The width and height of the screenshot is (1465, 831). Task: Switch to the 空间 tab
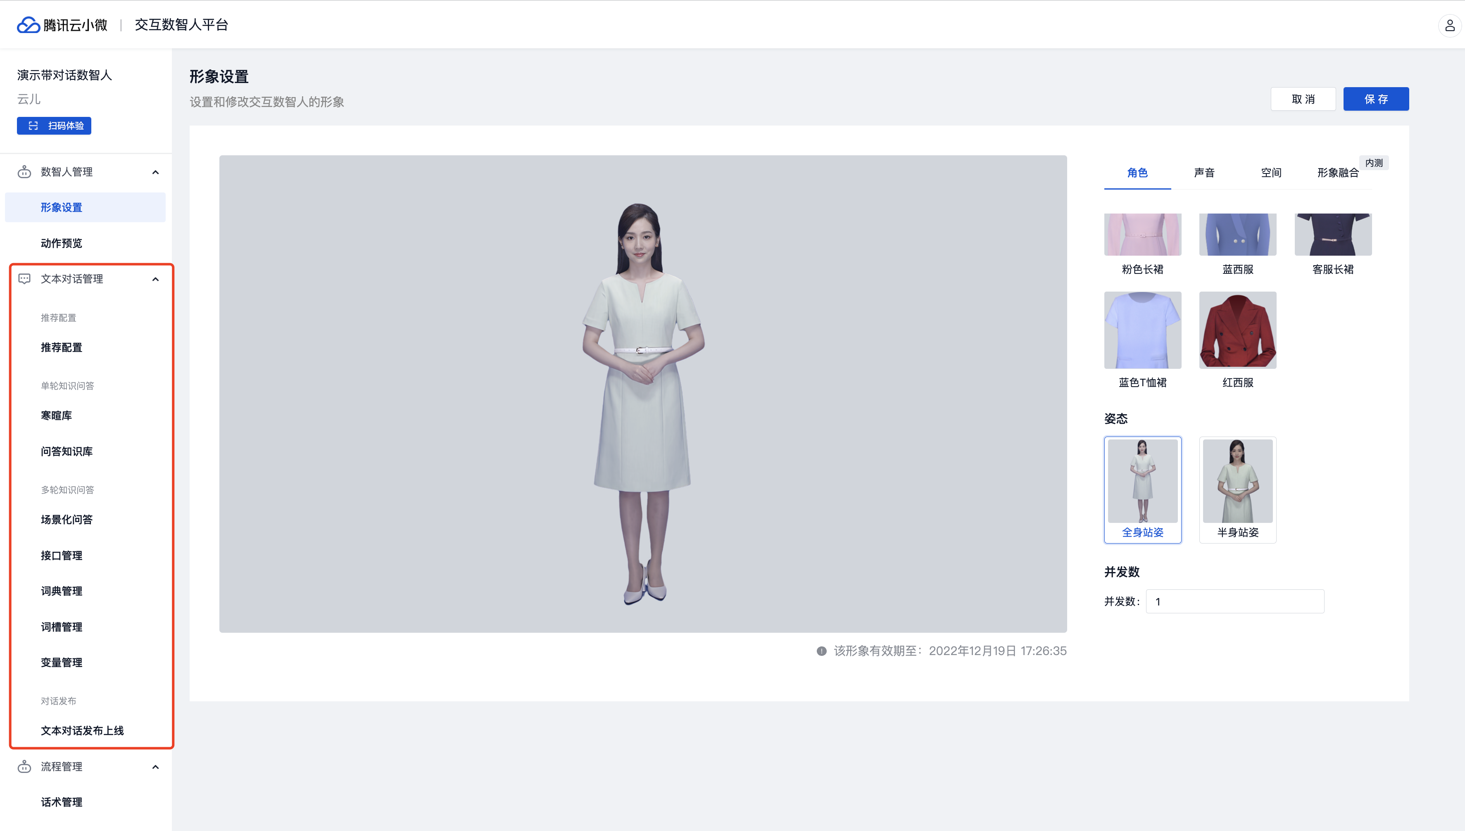[1270, 172]
